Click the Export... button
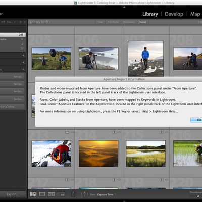Screen dimensions: 202x202 13,194
